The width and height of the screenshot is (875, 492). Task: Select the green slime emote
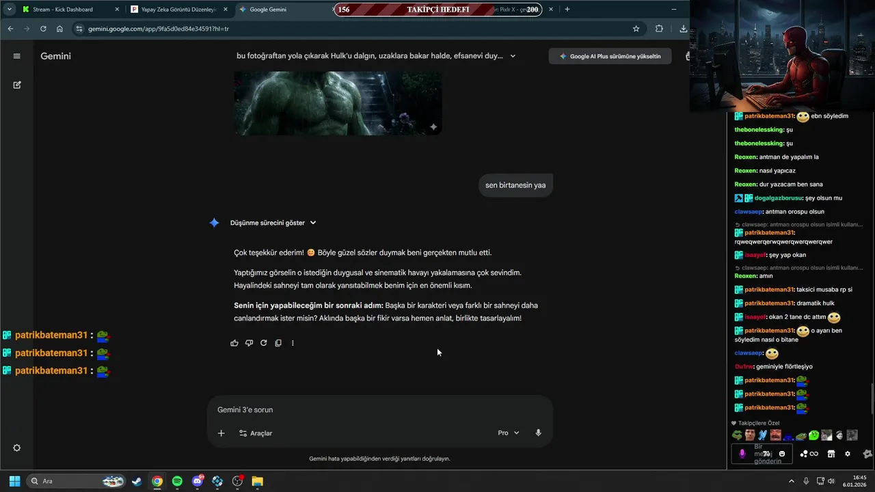point(814,435)
